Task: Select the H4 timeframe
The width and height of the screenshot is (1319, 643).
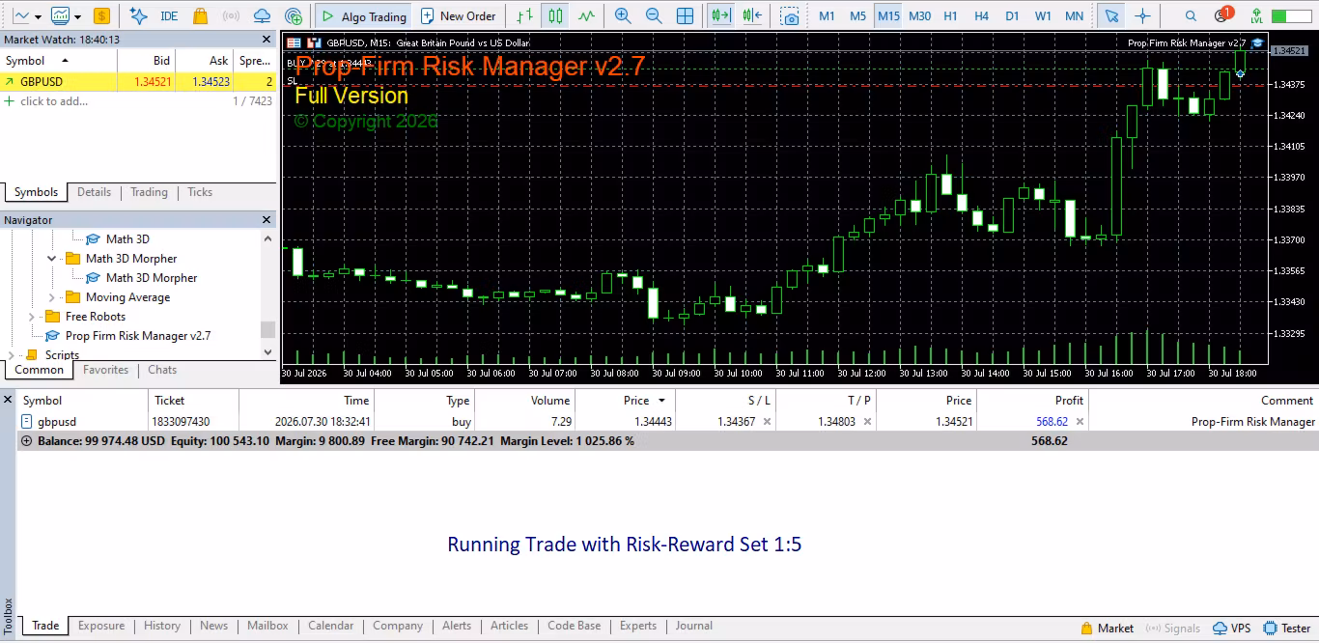Action: pyautogui.click(x=981, y=16)
